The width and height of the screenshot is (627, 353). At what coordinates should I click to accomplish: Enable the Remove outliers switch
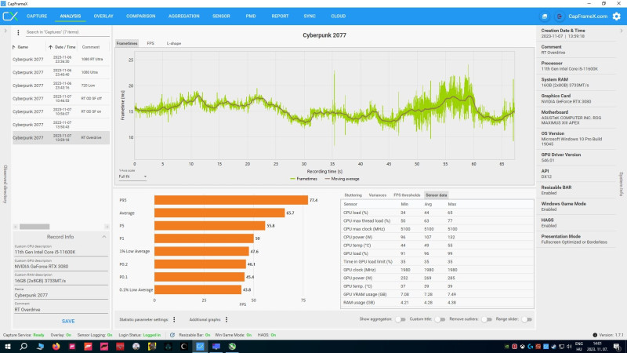pyautogui.click(x=486, y=319)
